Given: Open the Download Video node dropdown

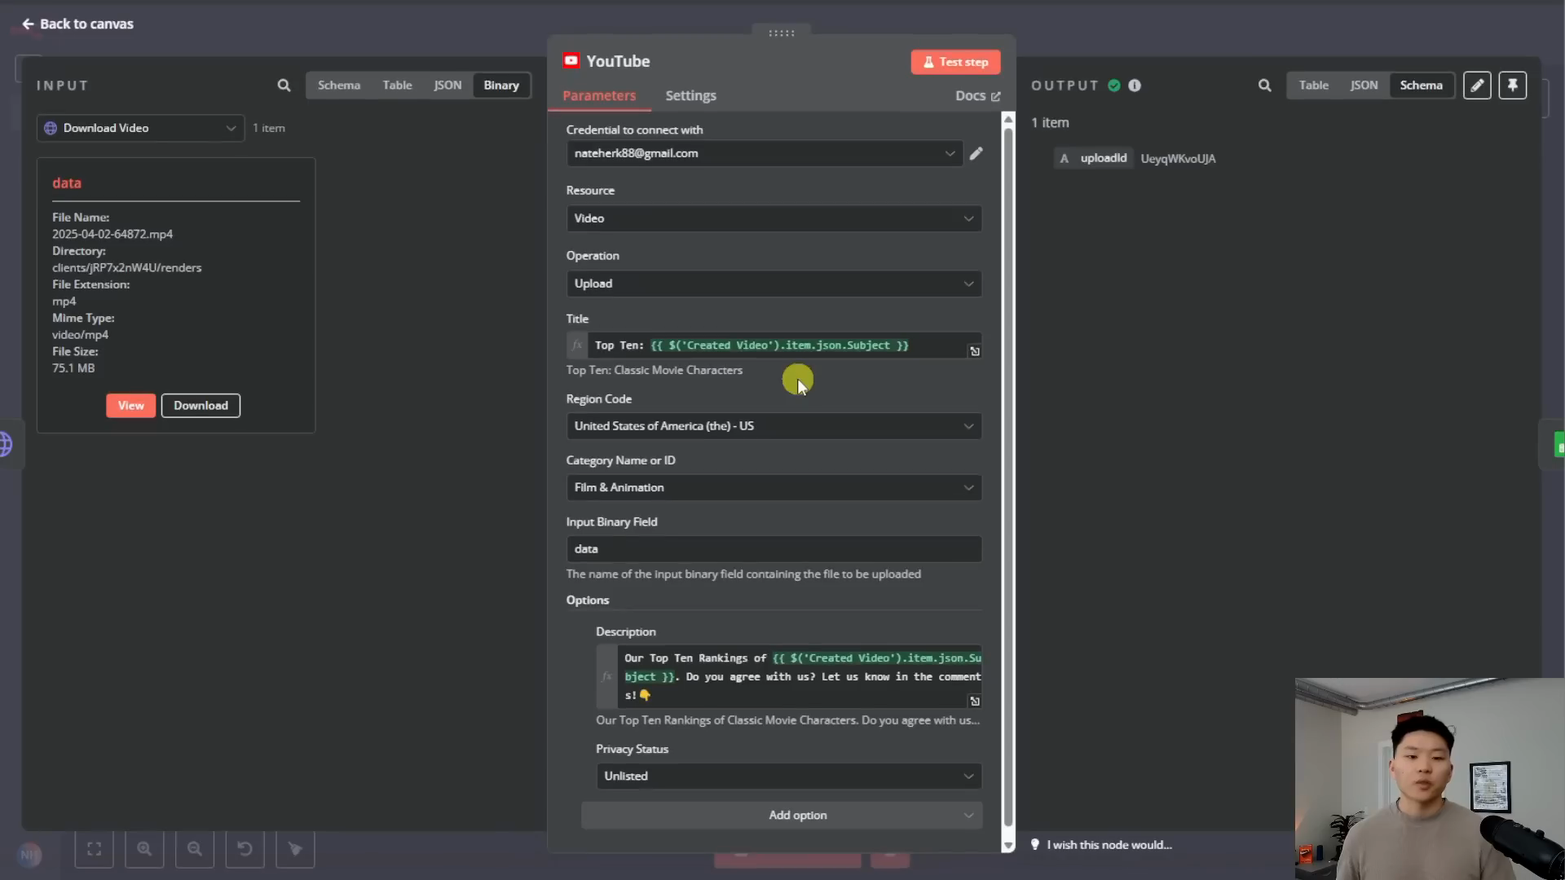Looking at the screenshot, I should click(x=140, y=128).
